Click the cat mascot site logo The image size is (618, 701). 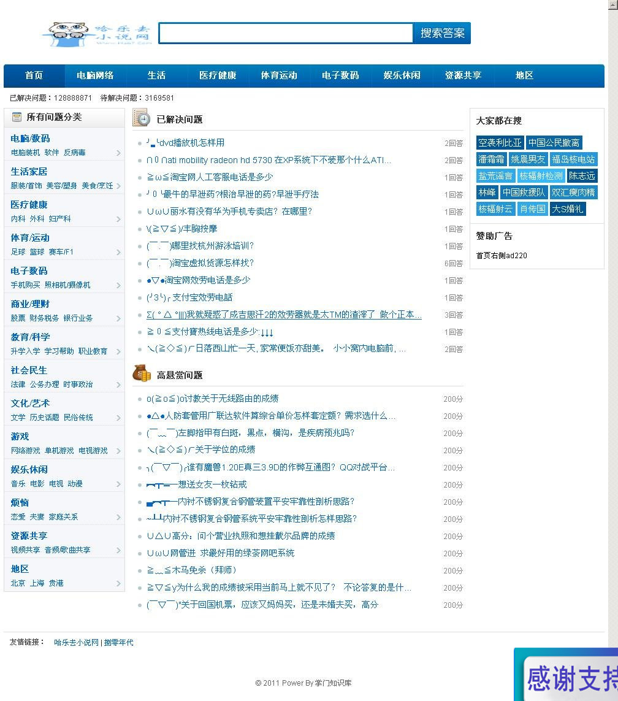[x=96, y=34]
